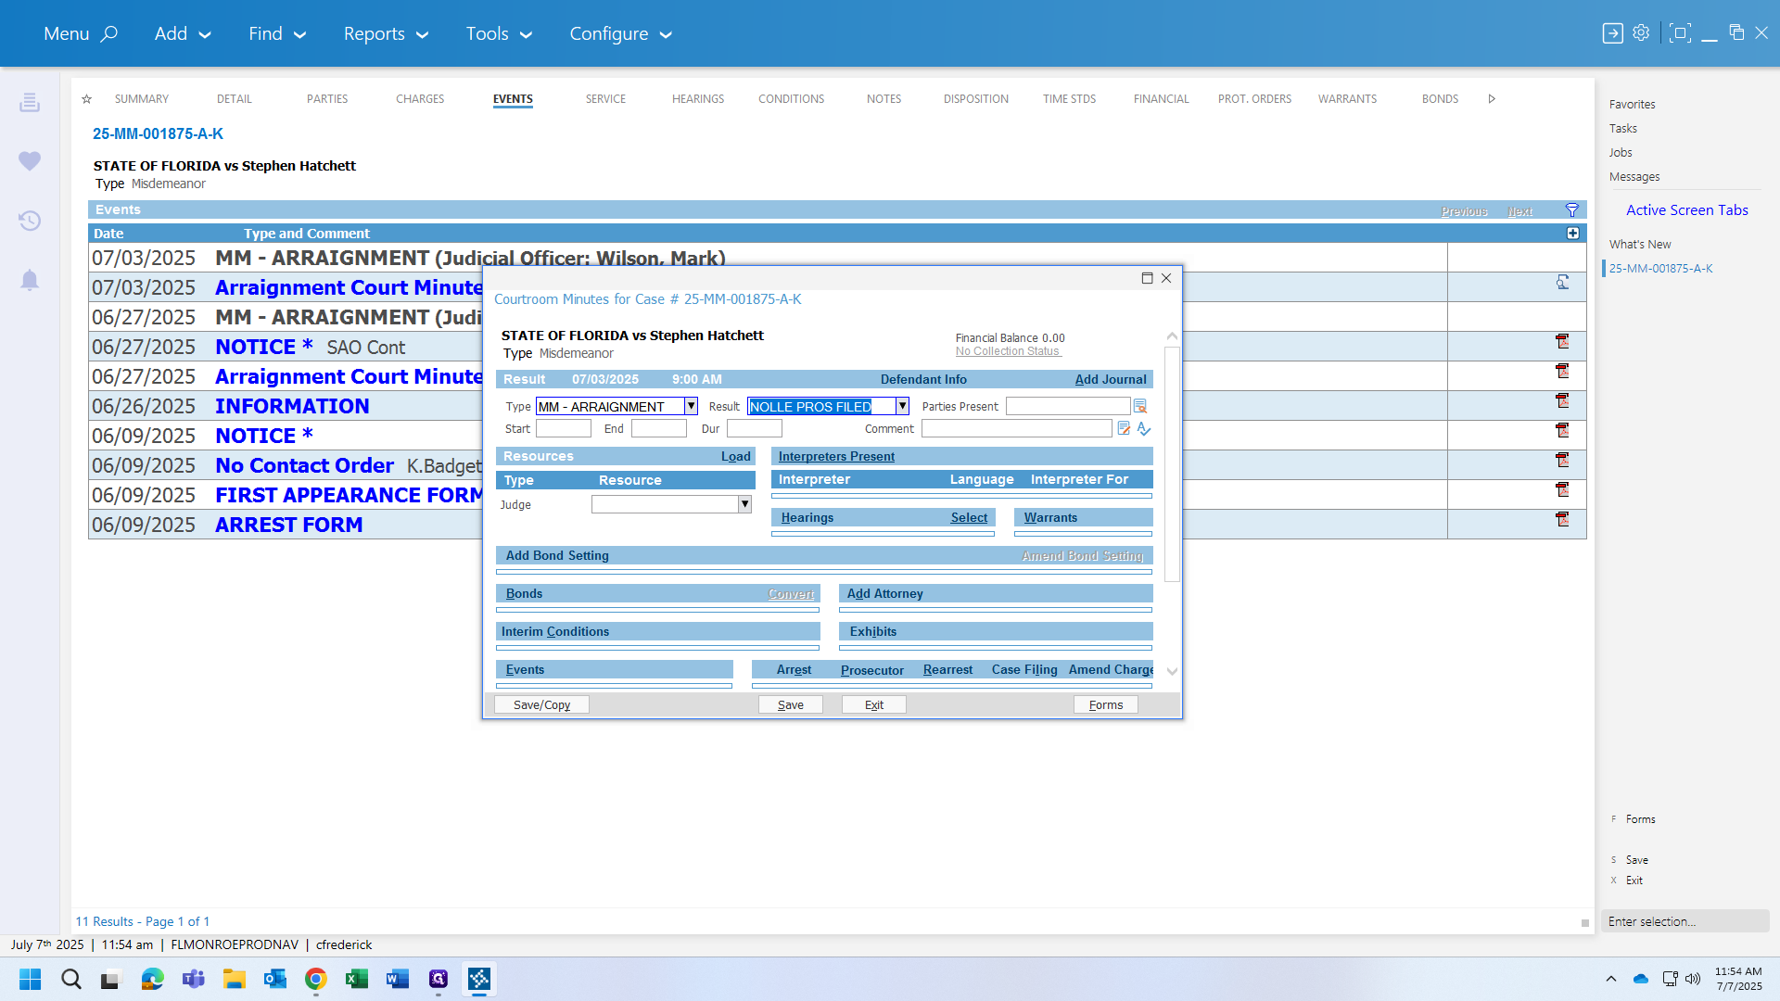The width and height of the screenshot is (1780, 1001).
Task: Show more tabs arrow after BONDS
Action: (1492, 99)
